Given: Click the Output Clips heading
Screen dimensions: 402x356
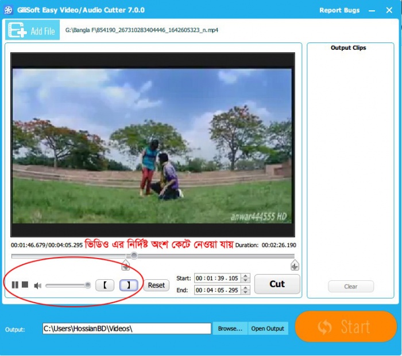Looking at the screenshot, I should 348,48.
